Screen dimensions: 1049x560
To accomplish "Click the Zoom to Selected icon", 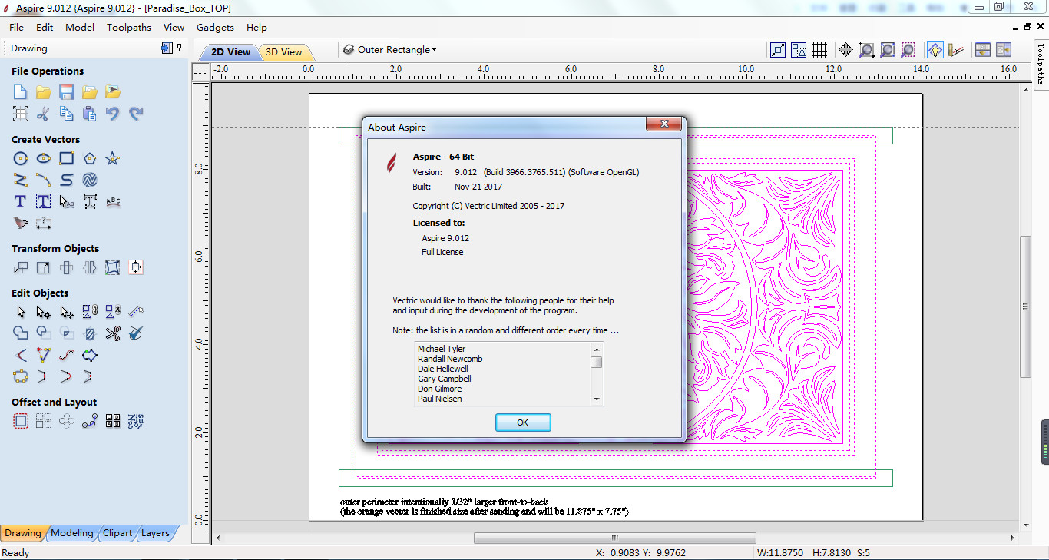I will [908, 50].
